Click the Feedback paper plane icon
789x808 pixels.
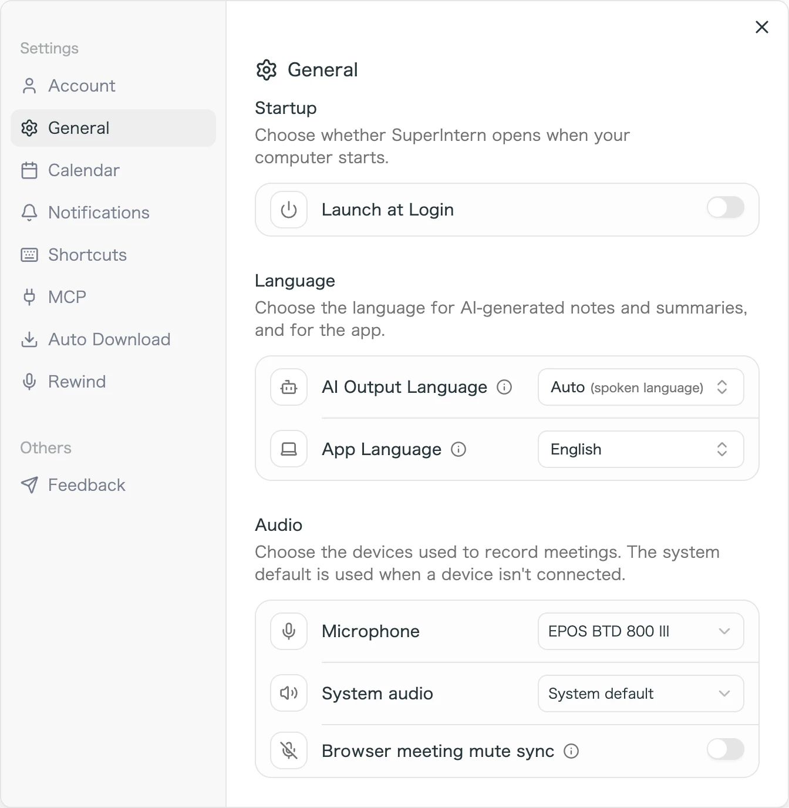(29, 485)
